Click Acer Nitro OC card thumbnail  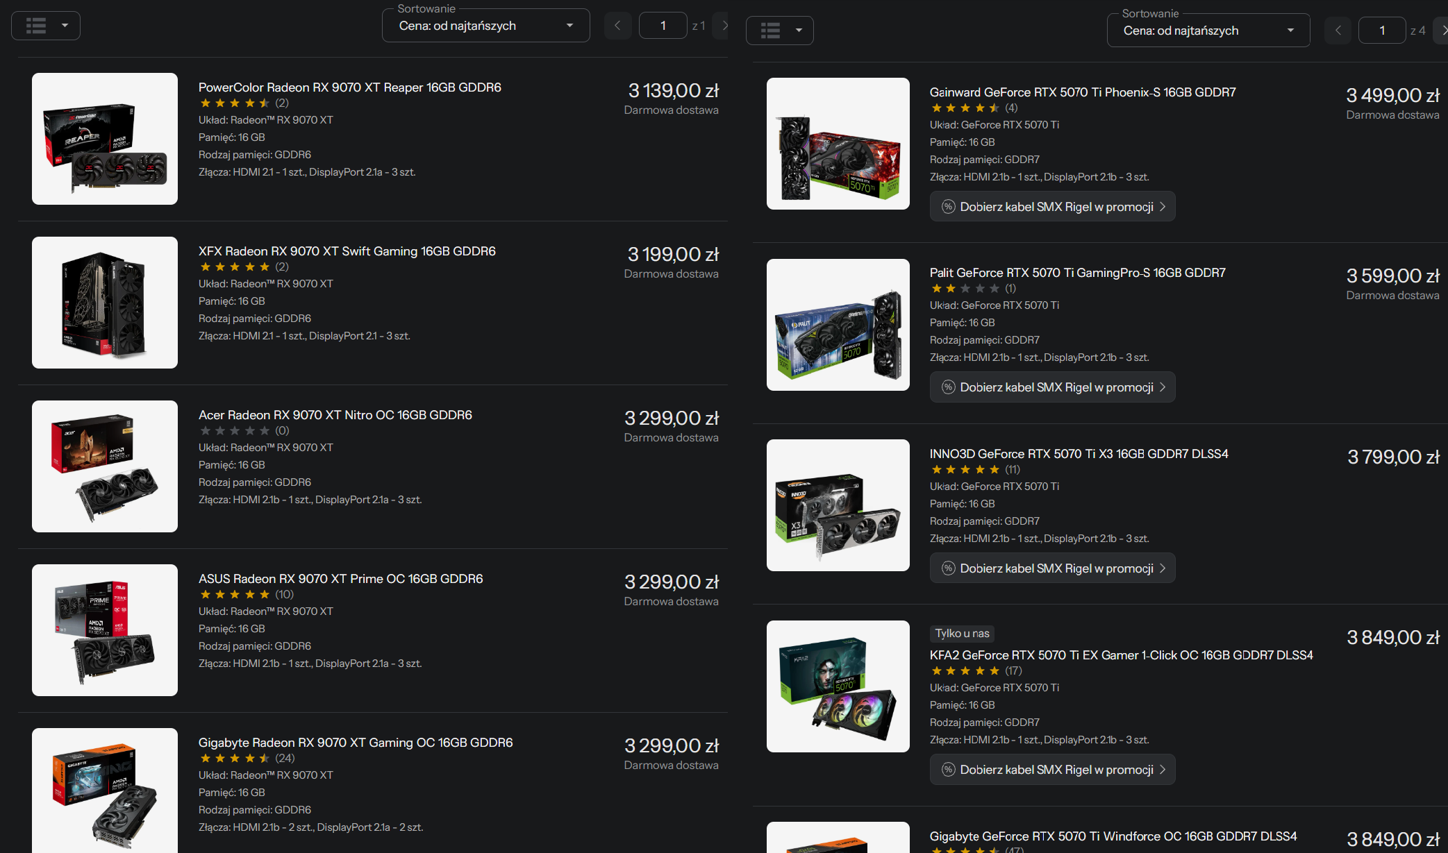pos(105,466)
